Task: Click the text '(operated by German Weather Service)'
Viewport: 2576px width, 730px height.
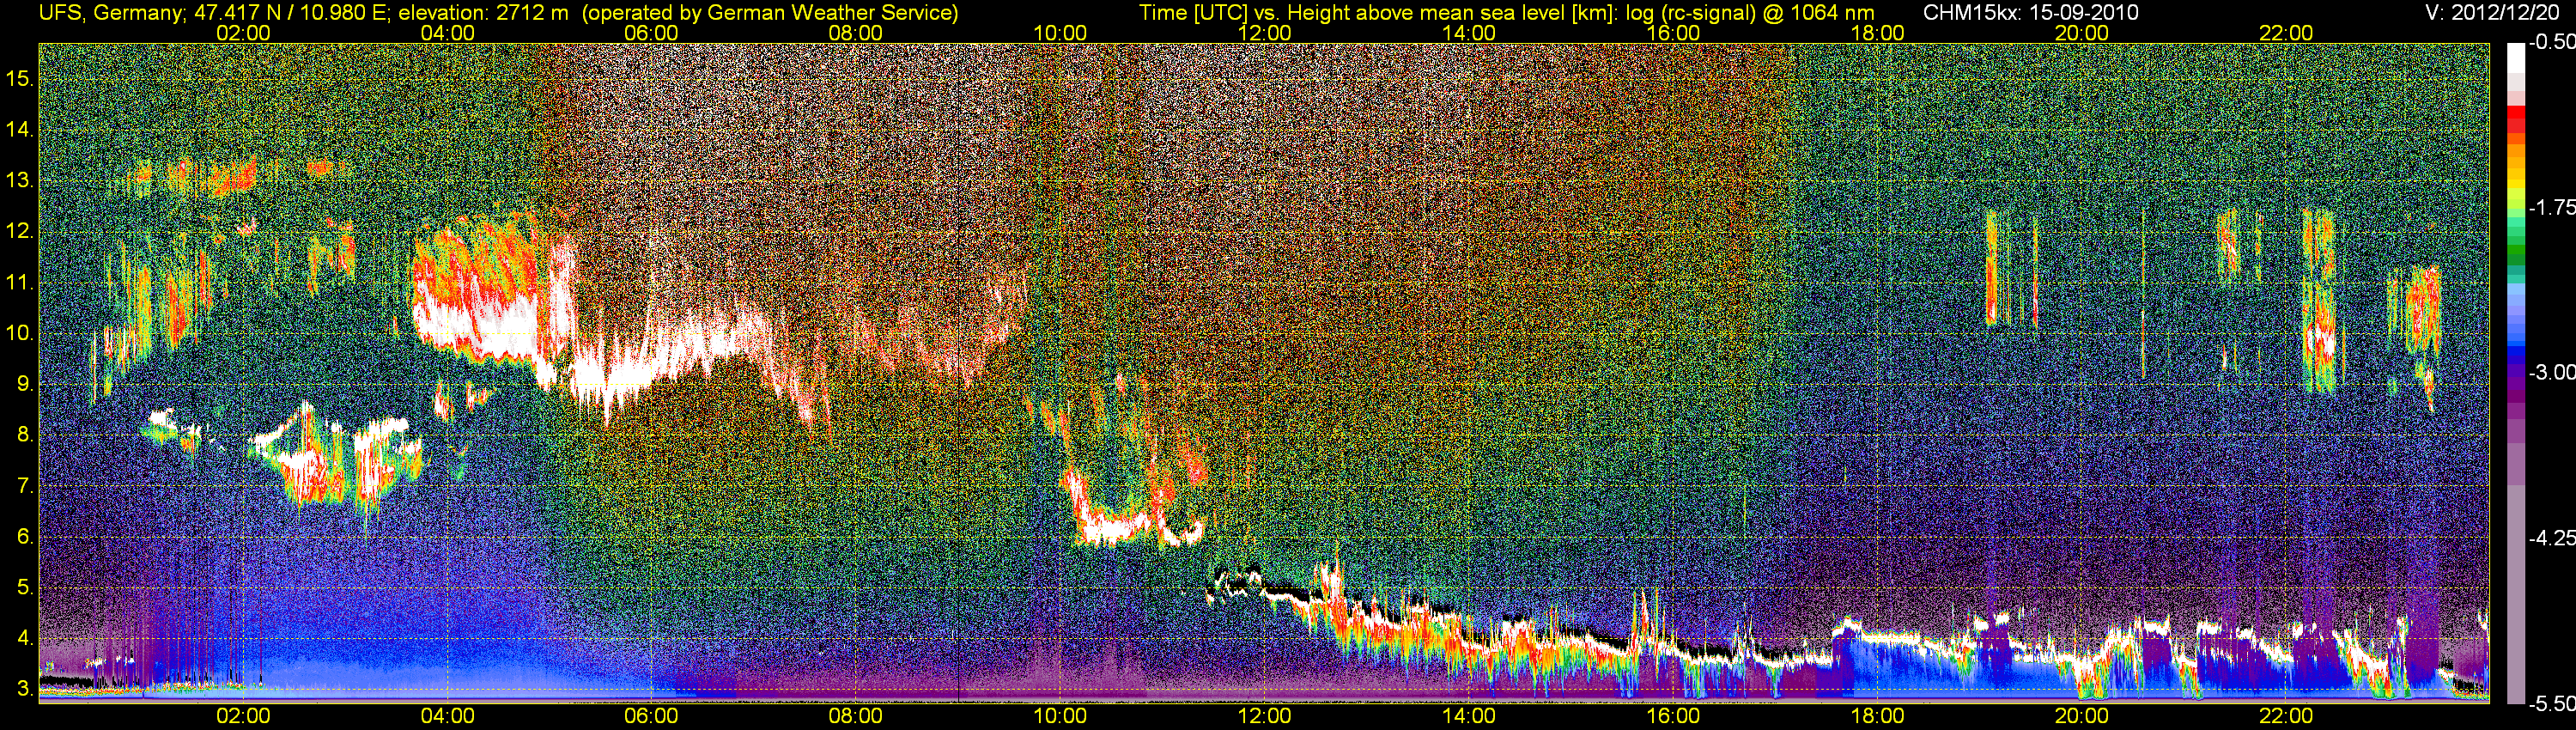Action: tap(770, 13)
